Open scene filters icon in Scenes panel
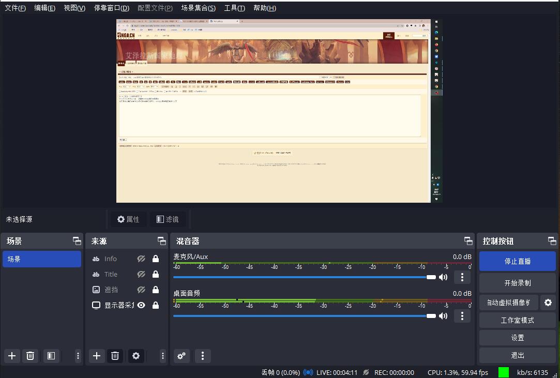This screenshot has height=378, width=560. click(x=51, y=356)
